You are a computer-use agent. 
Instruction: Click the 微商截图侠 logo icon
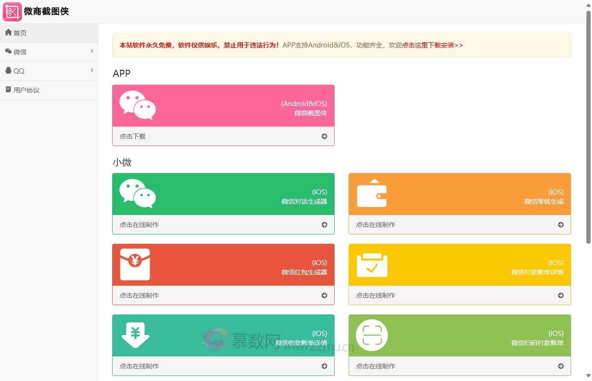[x=12, y=12]
